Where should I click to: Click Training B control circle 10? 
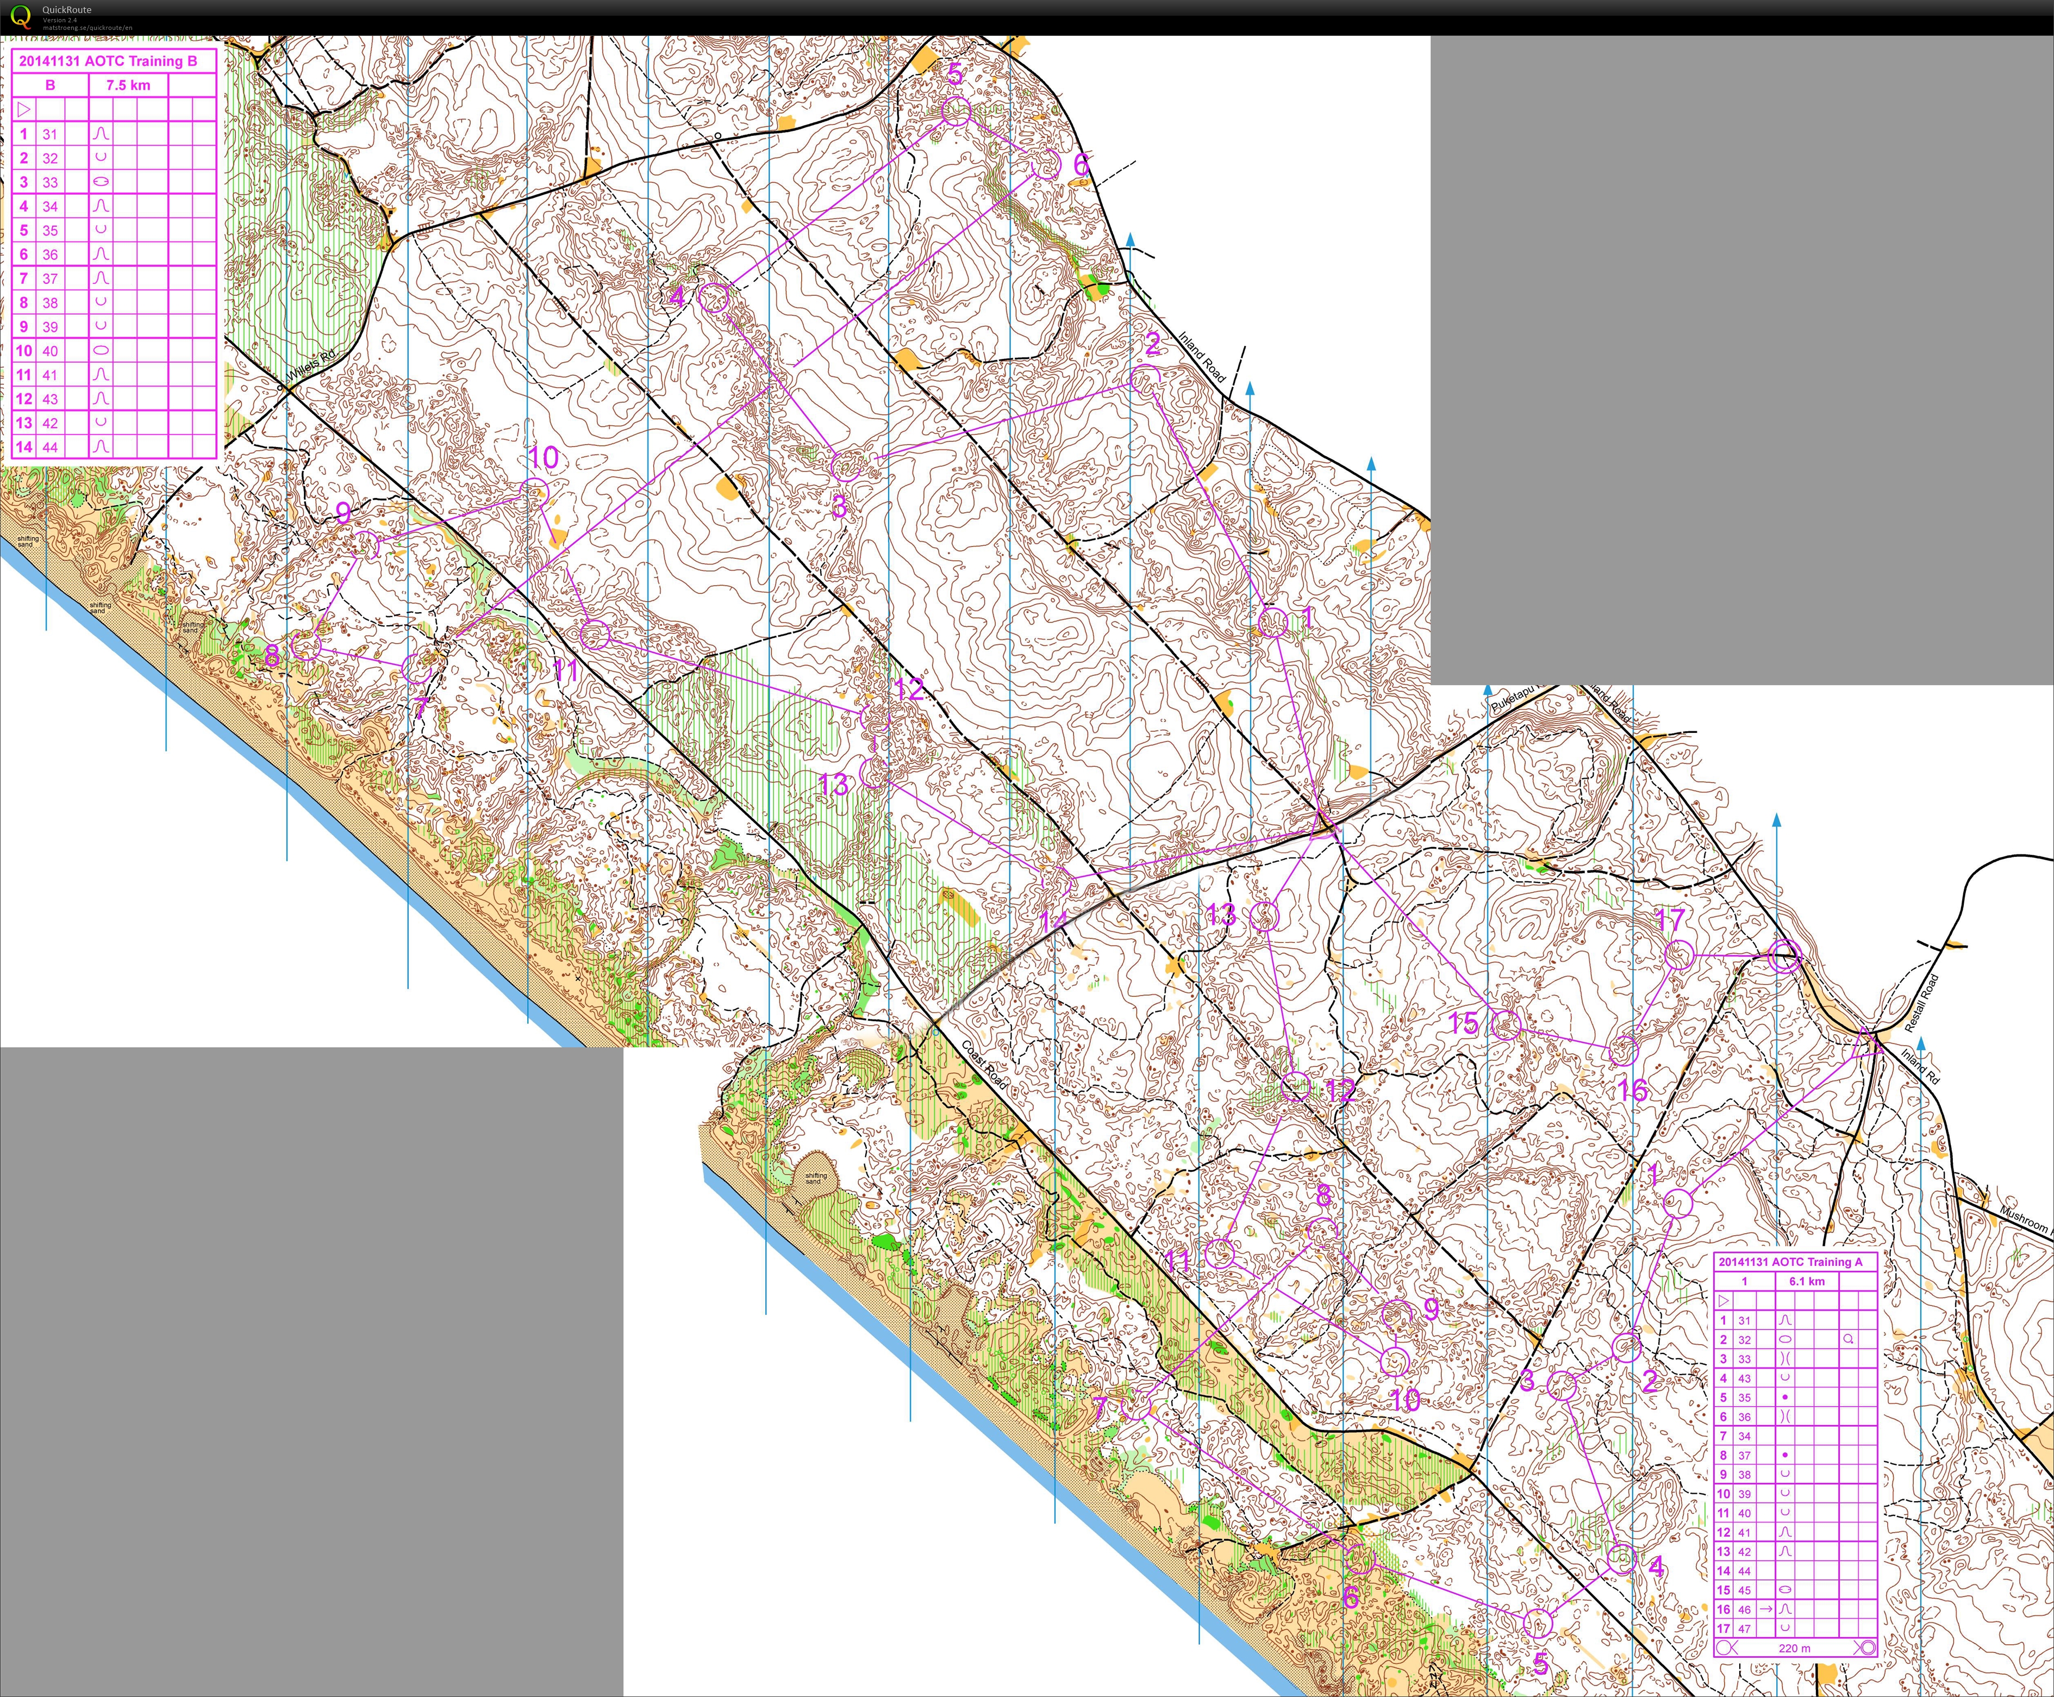tap(534, 493)
